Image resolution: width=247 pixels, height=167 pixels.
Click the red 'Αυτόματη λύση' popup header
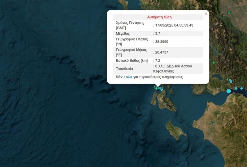pyautogui.click(x=159, y=17)
